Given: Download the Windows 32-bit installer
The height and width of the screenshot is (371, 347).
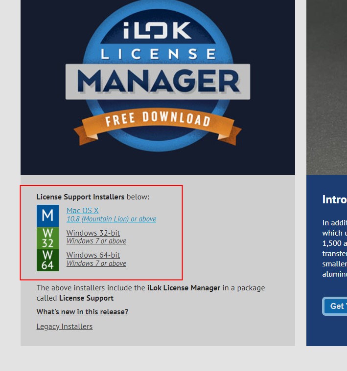Looking at the screenshot, I should (93, 233).
